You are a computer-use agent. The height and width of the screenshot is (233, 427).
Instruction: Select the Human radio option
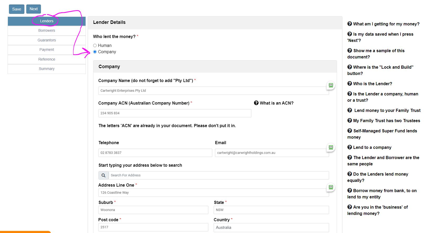[x=95, y=46]
